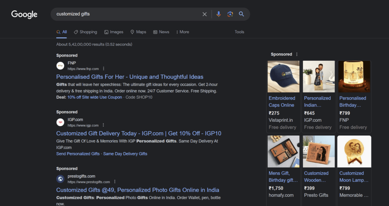The image size is (389, 206).
Task: Click the men's wallet gift set image
Action: point(283,152)
